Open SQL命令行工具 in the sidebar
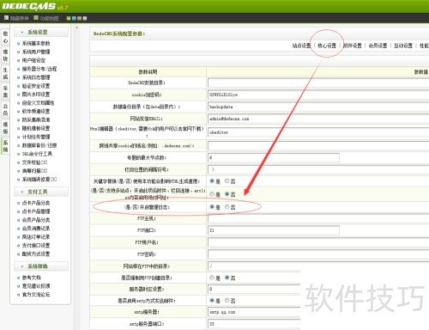 click(x=37, y=154)
